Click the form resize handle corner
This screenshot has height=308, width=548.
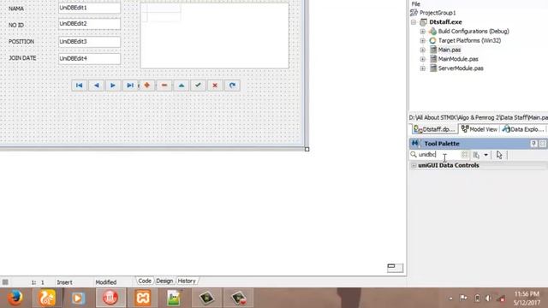307,149
